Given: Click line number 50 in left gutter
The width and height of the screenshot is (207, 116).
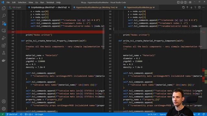Looking at the screenshot, I should point(13,73).
